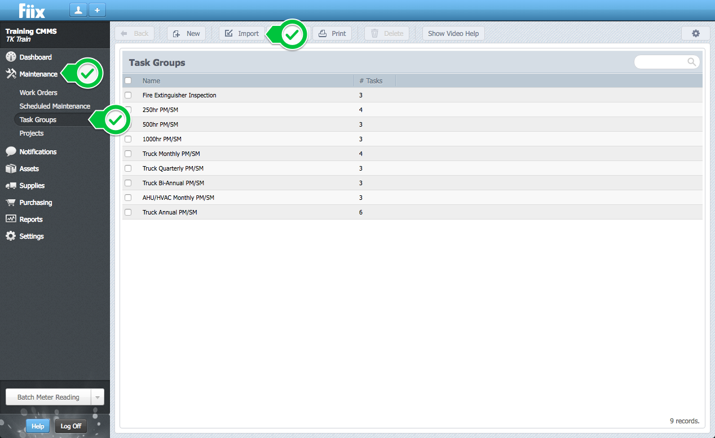Open the AHU/HVAC Monthly PM/SM task group
Image resolution: width=715 pixels, height=438 pixels.
pyautogui.click(x=178, y=198)
